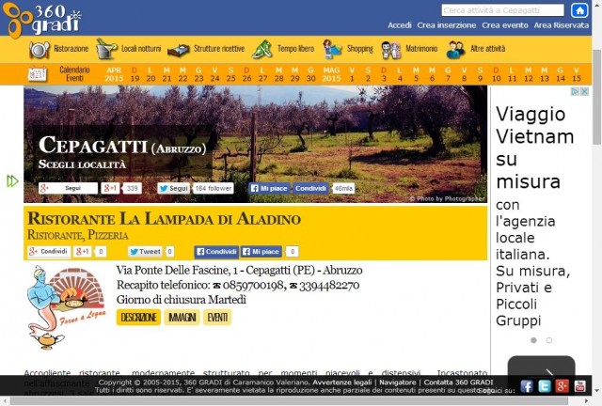Select the second ad carousel dot
602x406 pixels.
549,340
